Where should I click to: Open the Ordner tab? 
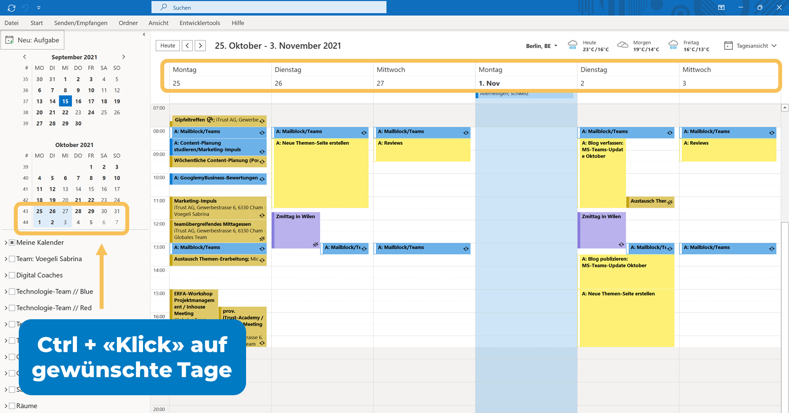click(x=128, y=23)
